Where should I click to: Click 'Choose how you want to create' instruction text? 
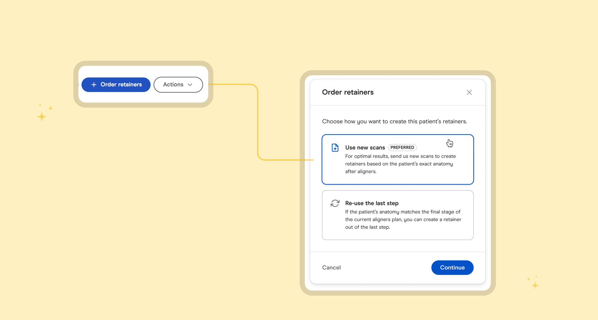[395, 121]
